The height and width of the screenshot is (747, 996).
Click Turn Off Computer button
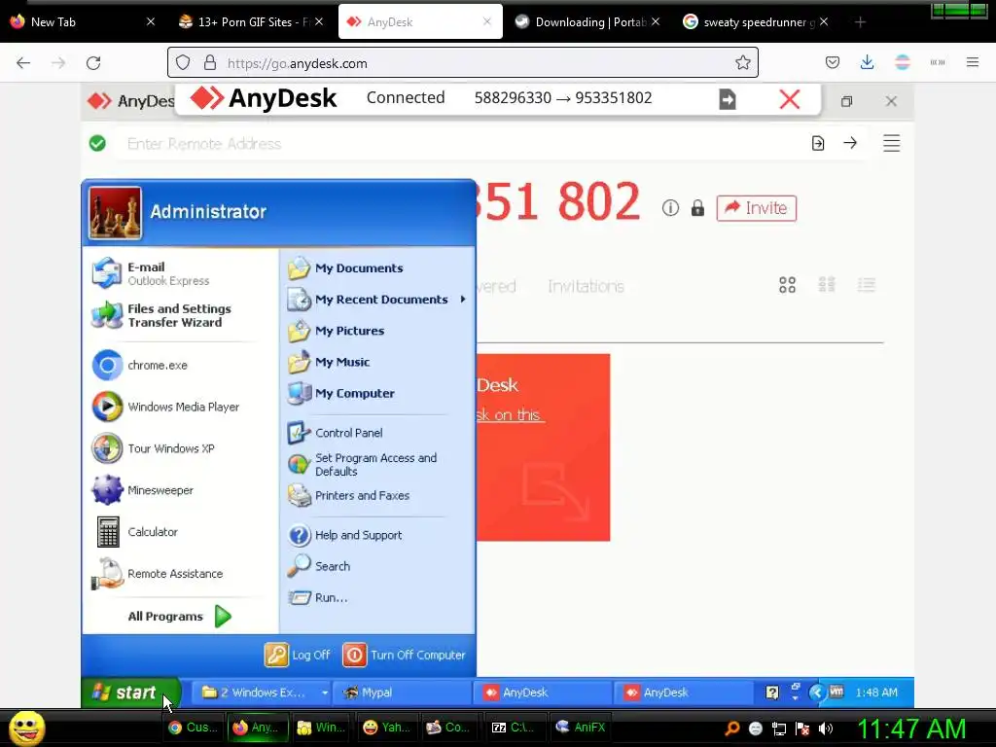pyautogui.click(x=405, y=655)
